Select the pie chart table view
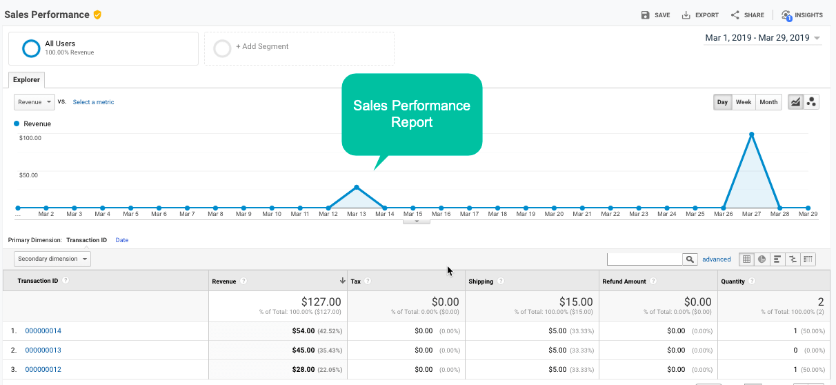 point(762,259)
